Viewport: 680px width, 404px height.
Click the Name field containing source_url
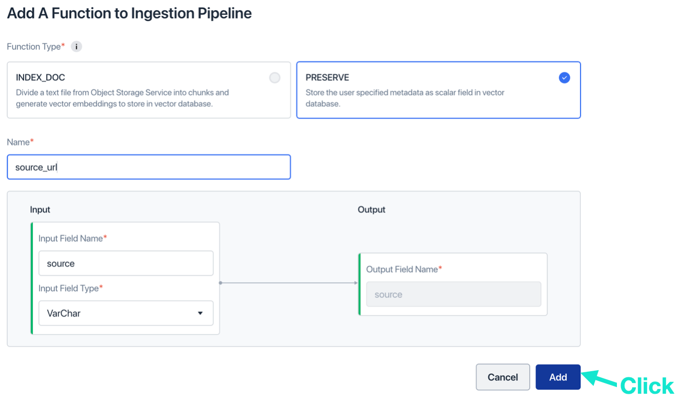coord(149,167)
